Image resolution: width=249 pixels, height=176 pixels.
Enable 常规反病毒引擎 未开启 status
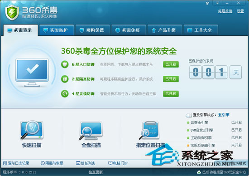click(236, 145)
